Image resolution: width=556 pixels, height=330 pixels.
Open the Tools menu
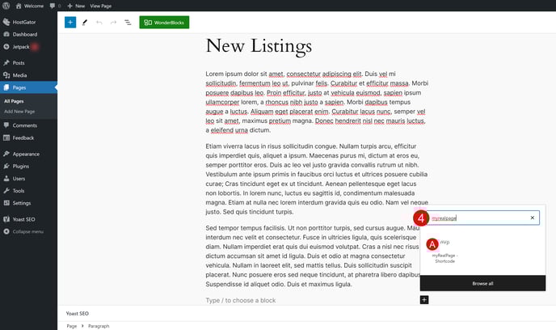(28, 191)
